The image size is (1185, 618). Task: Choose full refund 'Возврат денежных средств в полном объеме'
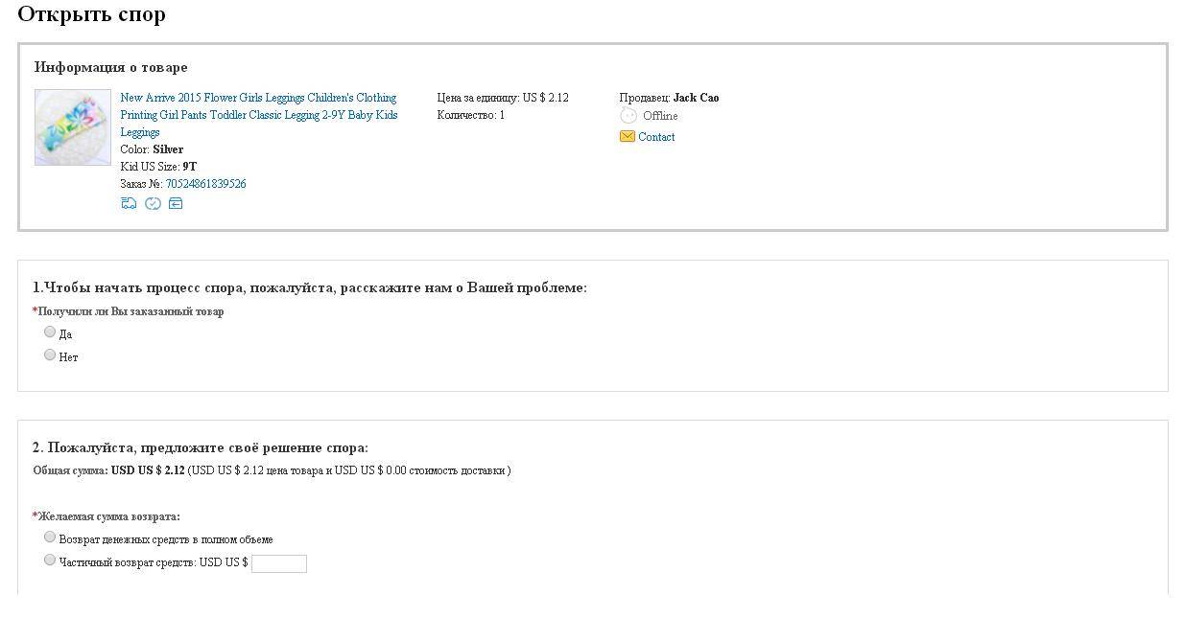[x=50, y=537]
